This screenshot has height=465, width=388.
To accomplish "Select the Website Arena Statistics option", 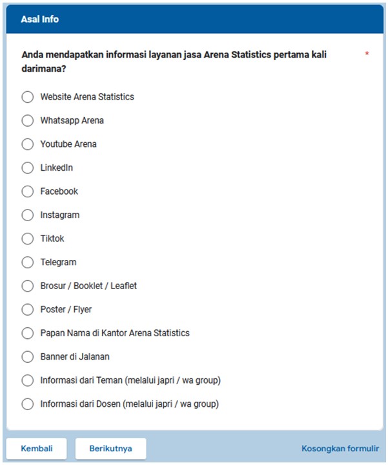I will [27, 97].
